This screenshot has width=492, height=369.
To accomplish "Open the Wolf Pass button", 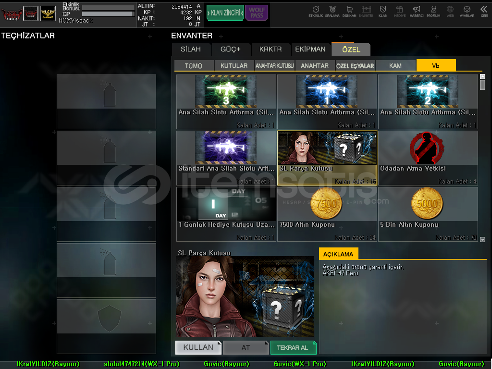I will pyautogui.click(x=257, y=12).
